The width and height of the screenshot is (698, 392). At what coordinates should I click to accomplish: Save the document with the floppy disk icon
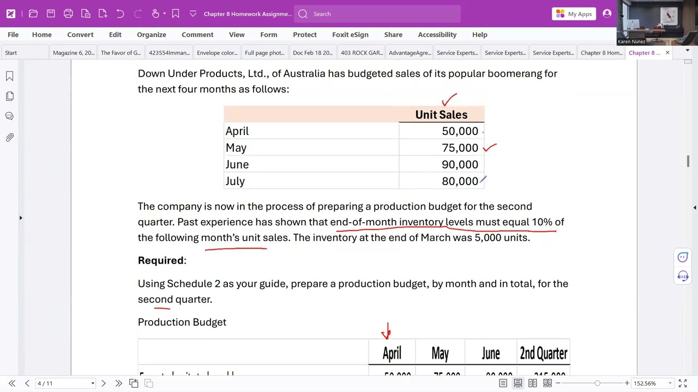[x=51, y=14]
